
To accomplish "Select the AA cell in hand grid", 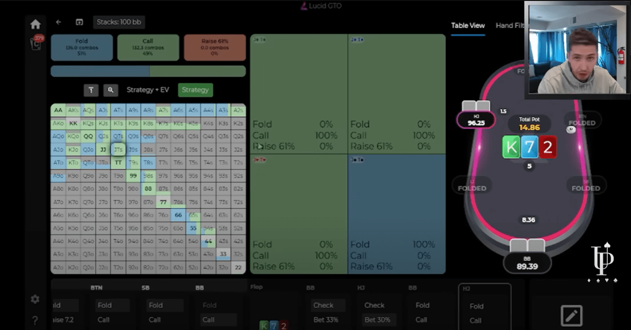I will click(x=58, y=110).
